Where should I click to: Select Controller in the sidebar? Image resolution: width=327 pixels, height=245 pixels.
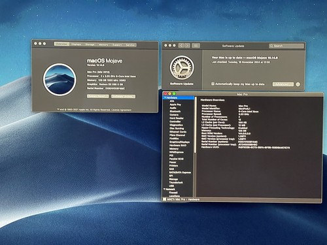(x=175, y=122)
